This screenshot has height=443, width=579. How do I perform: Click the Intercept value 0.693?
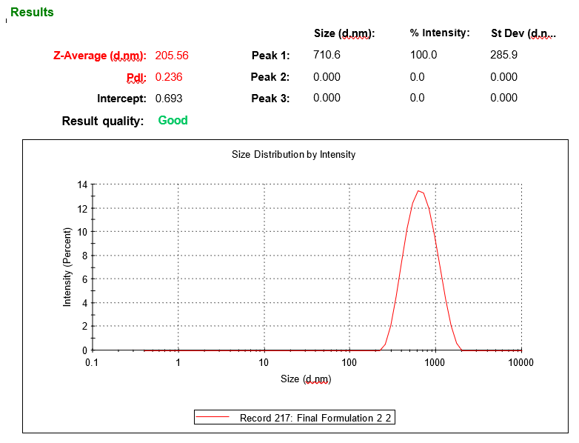168,99
